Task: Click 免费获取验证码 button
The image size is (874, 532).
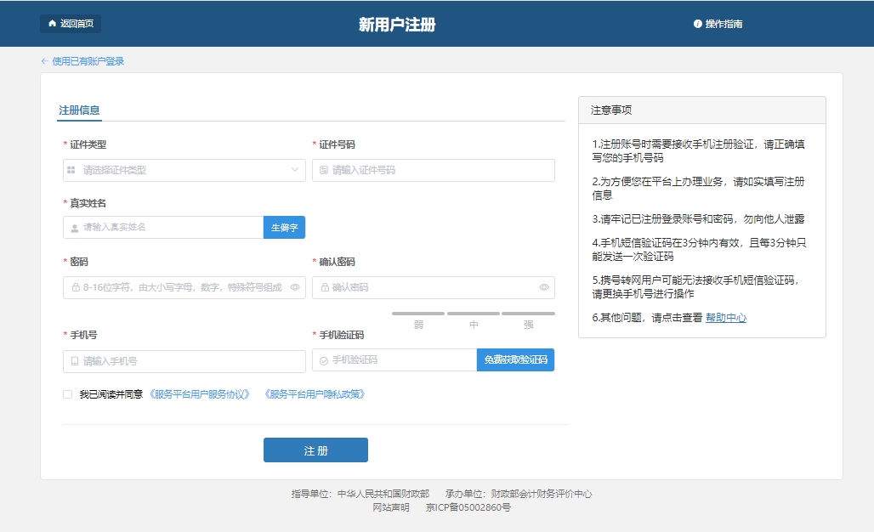Action: tap(515, 360)
